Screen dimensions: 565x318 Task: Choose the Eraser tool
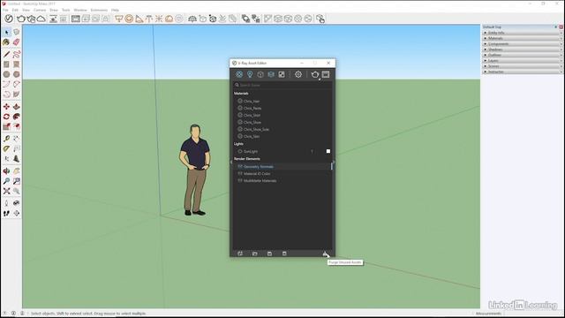pos(16,42)
